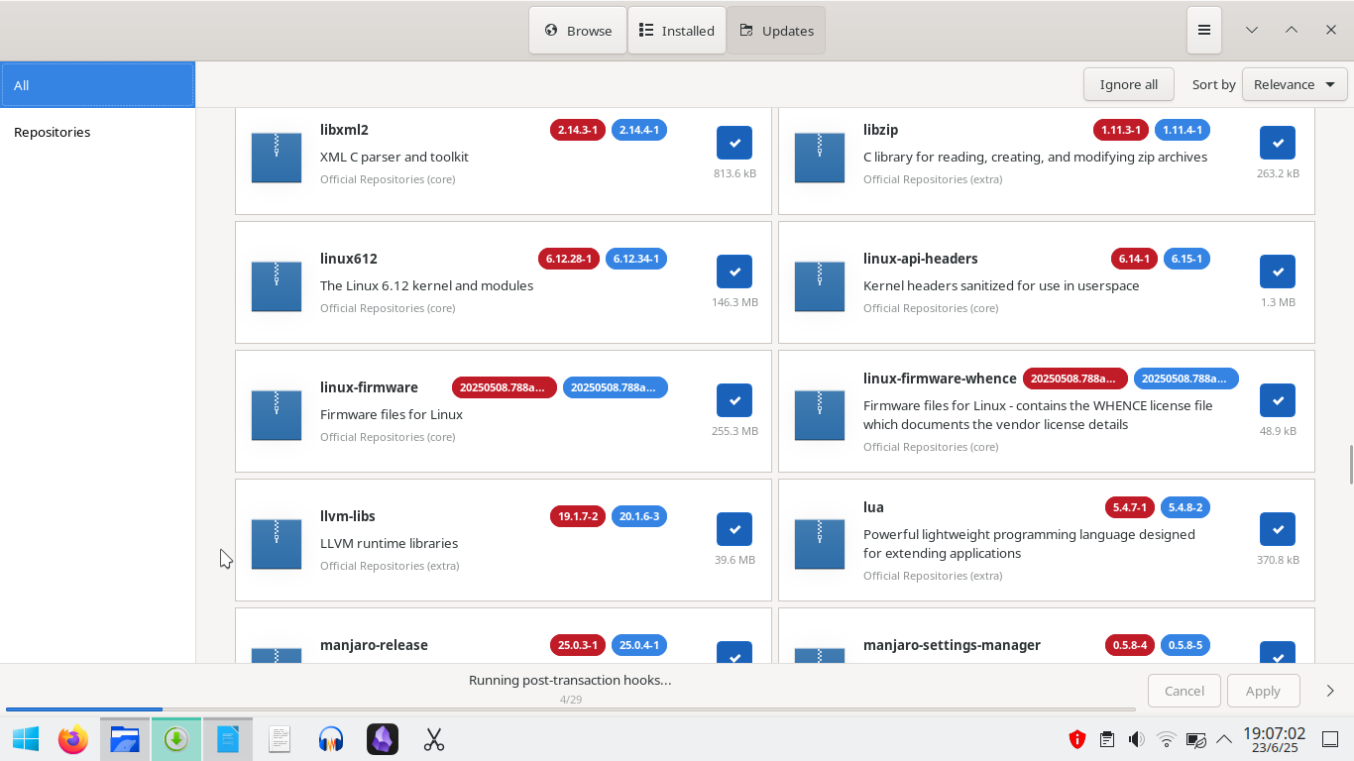Open the hamburger menu button
This screenshot has width=1354, height=761.
[x=1203, y=31]
